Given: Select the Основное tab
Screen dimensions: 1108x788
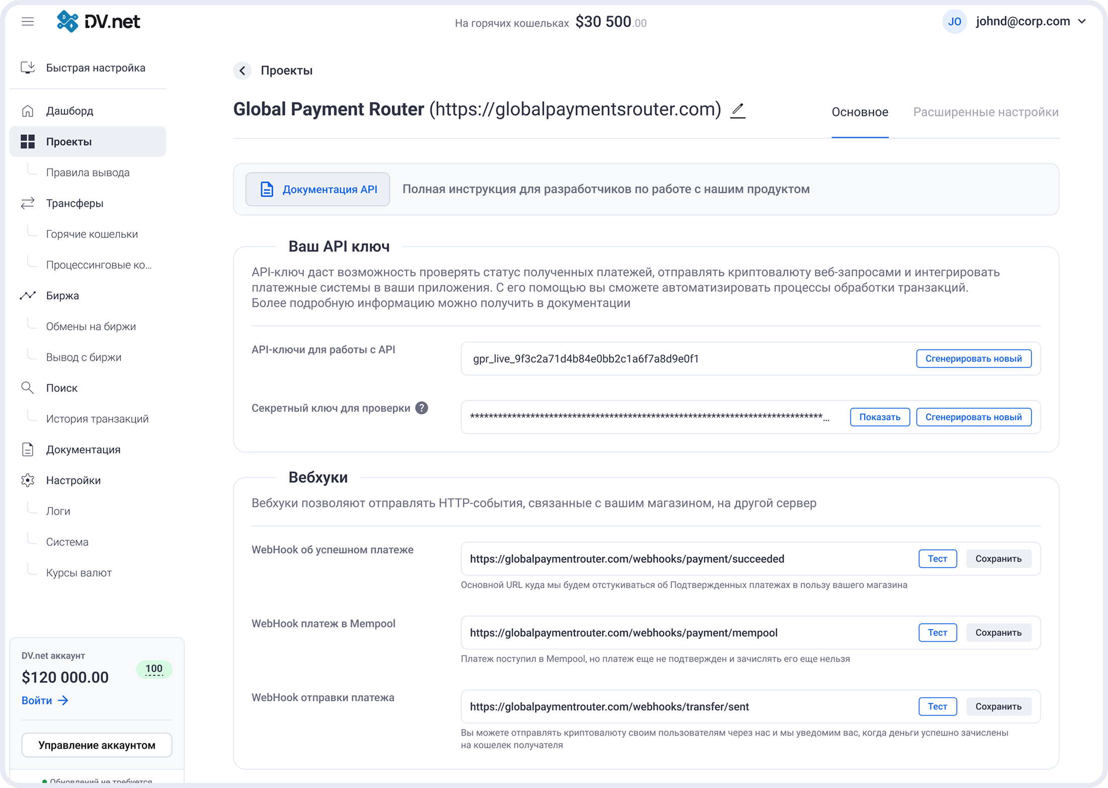Looking at the screenshot, I should tap(860, 112).
